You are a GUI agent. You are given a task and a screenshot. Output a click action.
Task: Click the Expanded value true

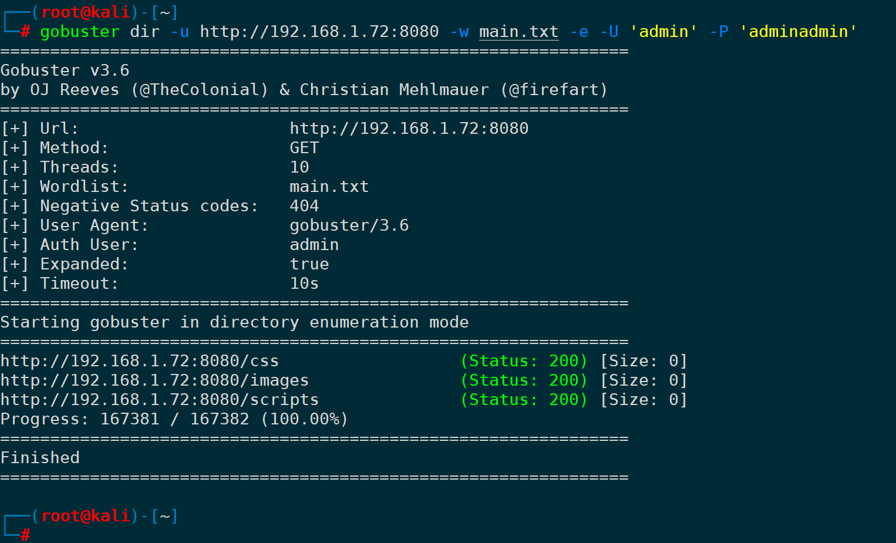click(x=309, y=264)
